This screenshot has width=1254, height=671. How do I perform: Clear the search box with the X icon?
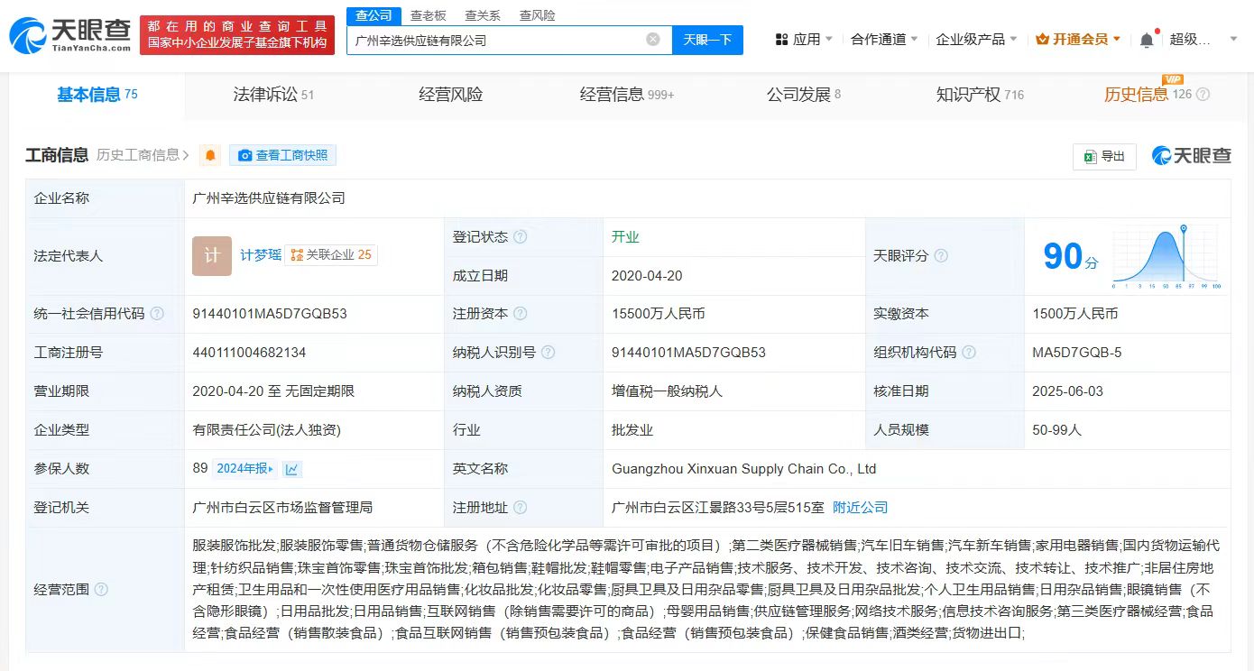click(x=653, y=40)
